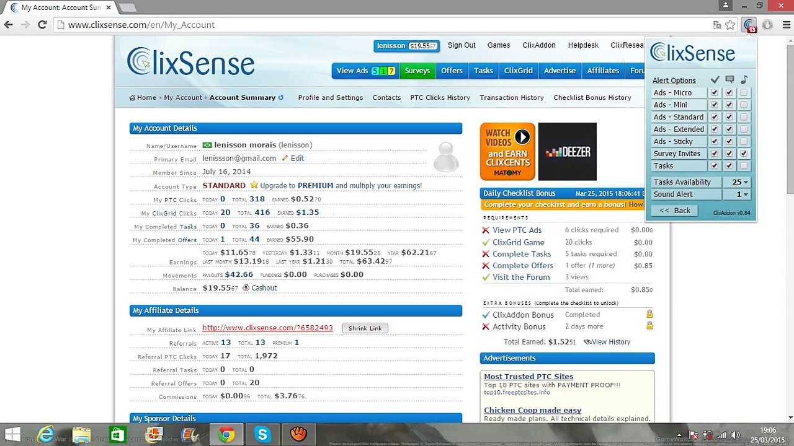
Task: Disable Survey Invites sound alert checkbox
Action: coord(744,154)
